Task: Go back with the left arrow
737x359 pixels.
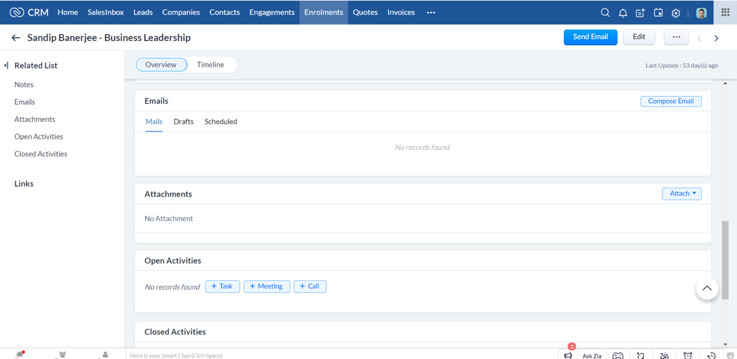Action: point(16,38)
